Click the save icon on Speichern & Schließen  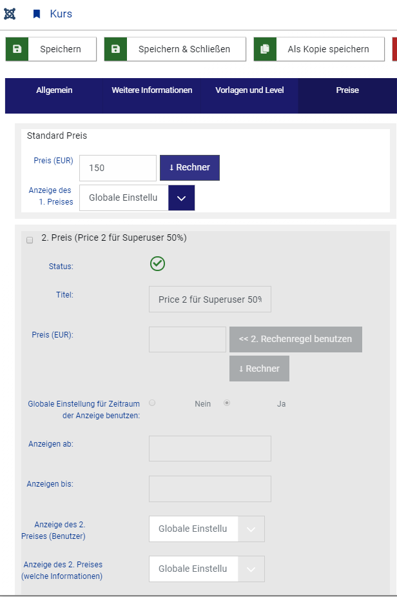116,49
